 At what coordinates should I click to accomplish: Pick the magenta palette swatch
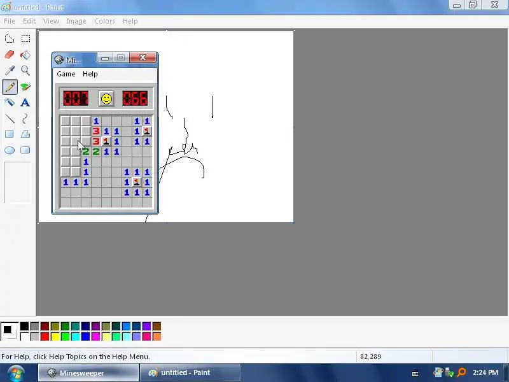click(96, 336)
